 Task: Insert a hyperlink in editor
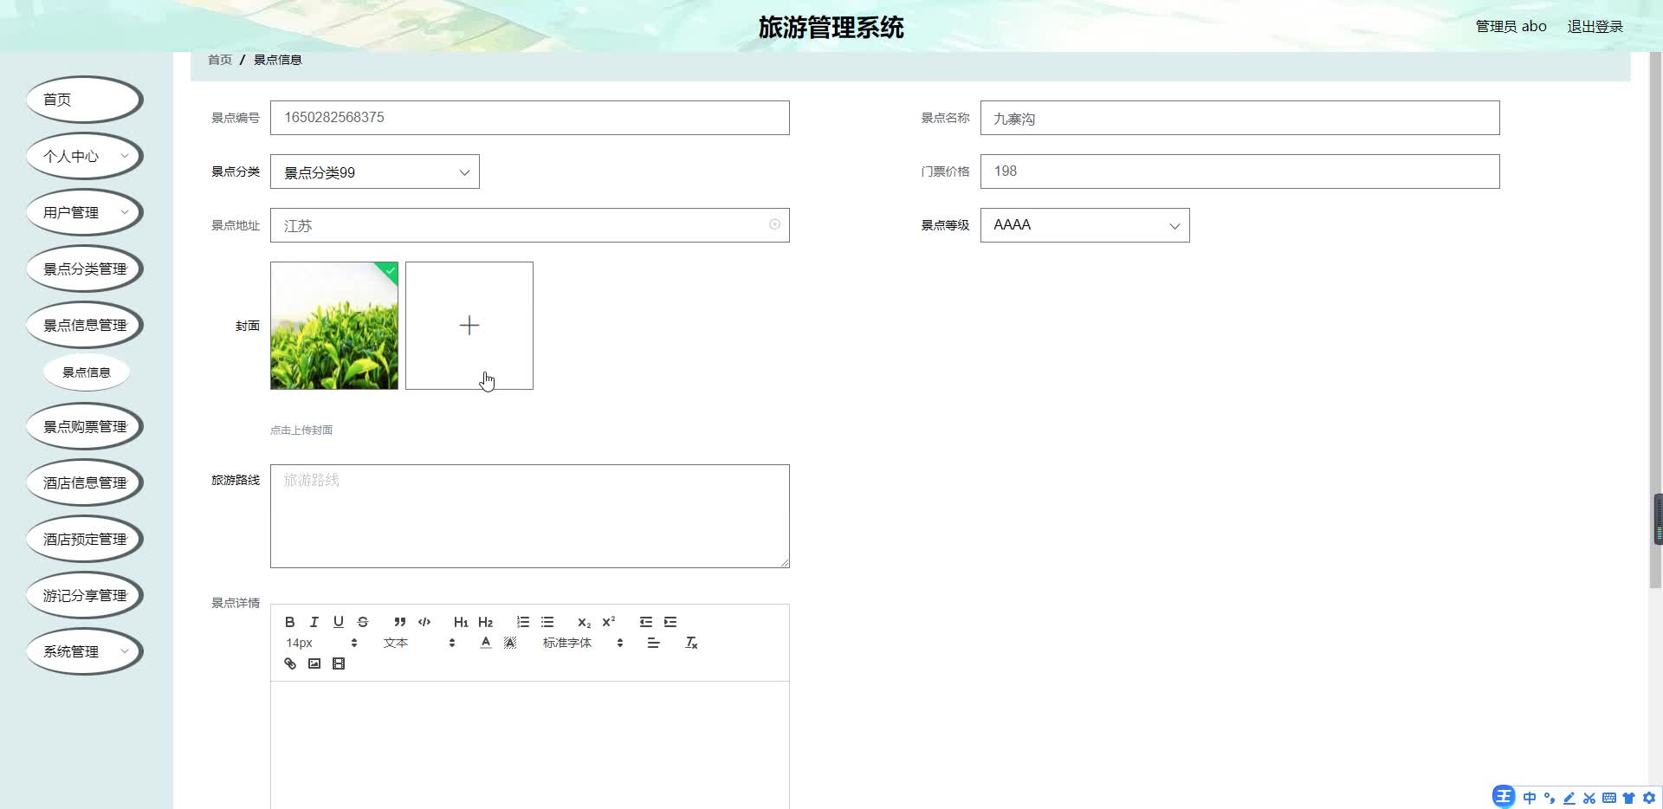point(290,663)
